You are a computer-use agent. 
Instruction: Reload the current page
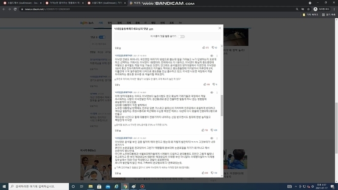click(x=15, y=9)
